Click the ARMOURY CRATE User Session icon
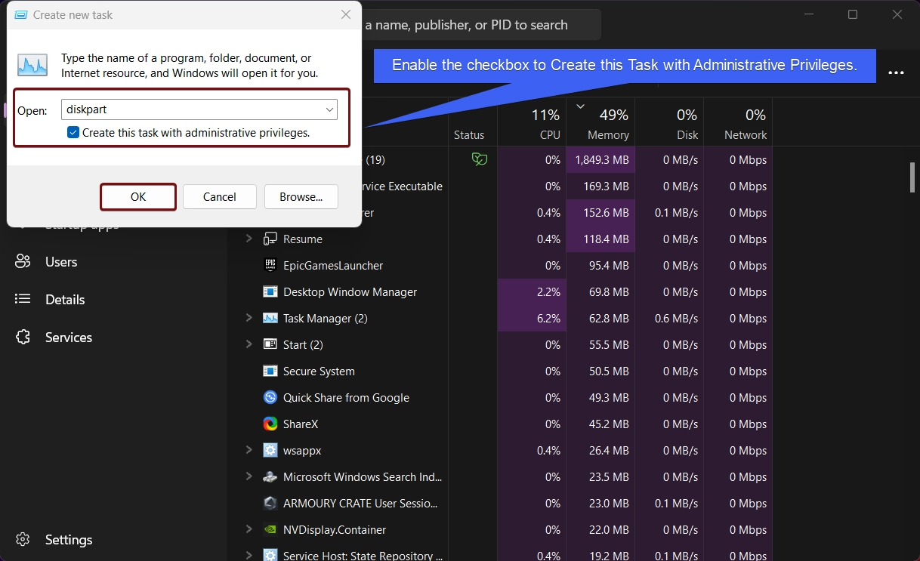 coord(270,504)
